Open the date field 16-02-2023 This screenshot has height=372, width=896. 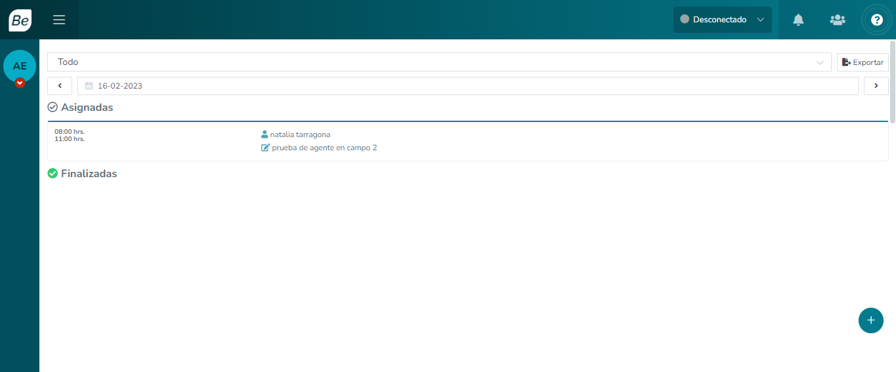(467, 86)
